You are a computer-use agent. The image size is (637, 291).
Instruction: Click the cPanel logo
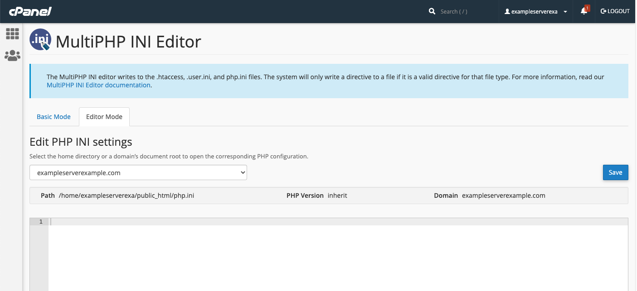[x=30, y=11]
